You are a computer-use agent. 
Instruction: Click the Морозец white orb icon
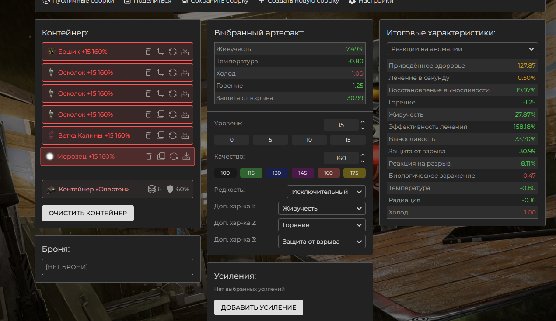click(50, 156)
